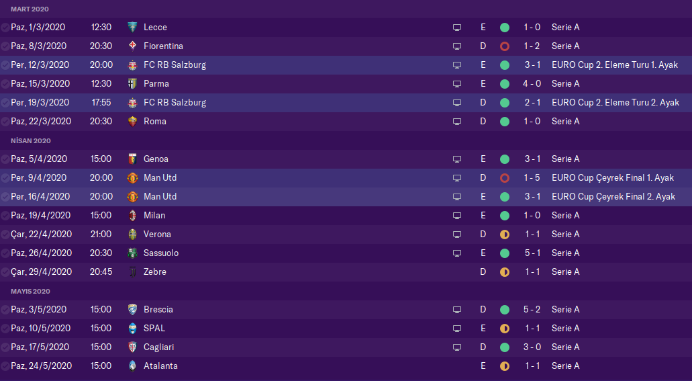
Task: Click the Fiorentina club crest
Action: coord(132,46)
